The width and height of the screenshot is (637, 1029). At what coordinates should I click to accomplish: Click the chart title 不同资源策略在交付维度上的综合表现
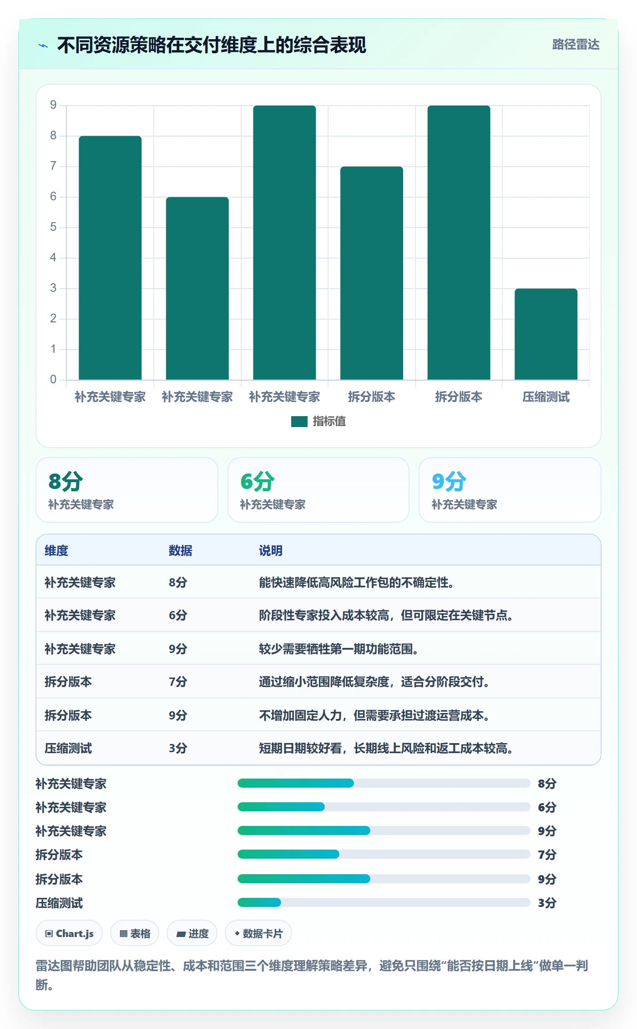coord(212,45)
